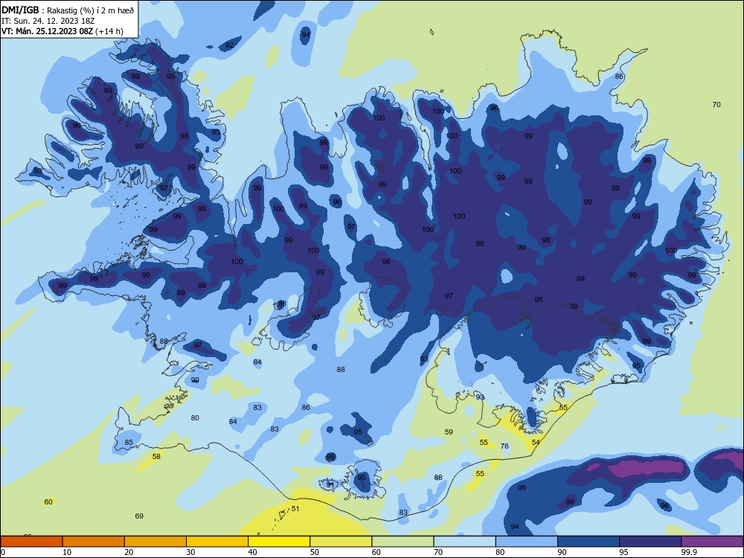Viewport: 744px width, 558px height.
Task: Click the map value '92' off the northwest coast
Action: pos(229,45)
